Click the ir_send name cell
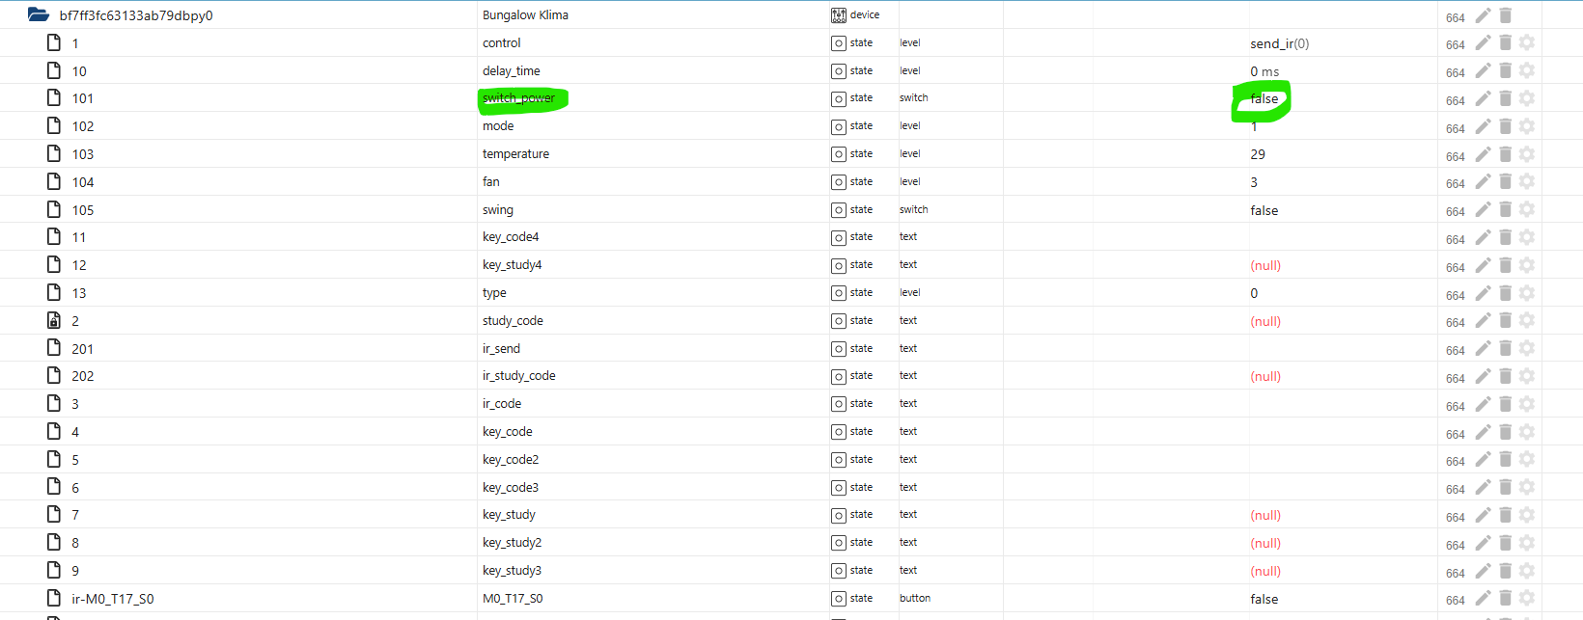This screenshot has width=1583, height=620. (501, 348)
